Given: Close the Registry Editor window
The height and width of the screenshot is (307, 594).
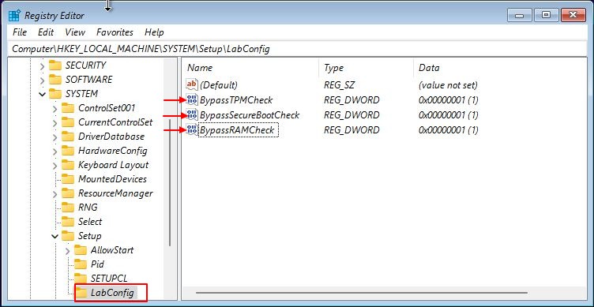Looking at the screenshot, I should (573, 16).
